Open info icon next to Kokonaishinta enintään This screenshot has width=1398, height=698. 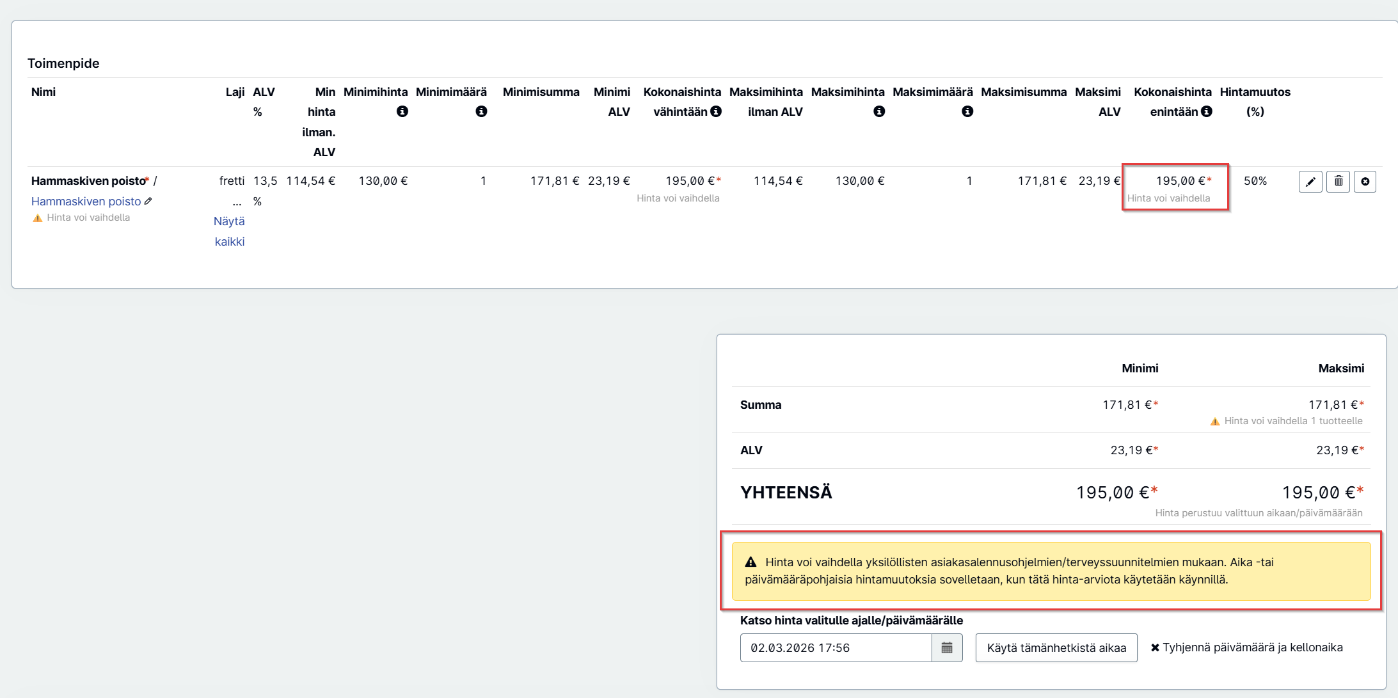tap(1207, 111)
